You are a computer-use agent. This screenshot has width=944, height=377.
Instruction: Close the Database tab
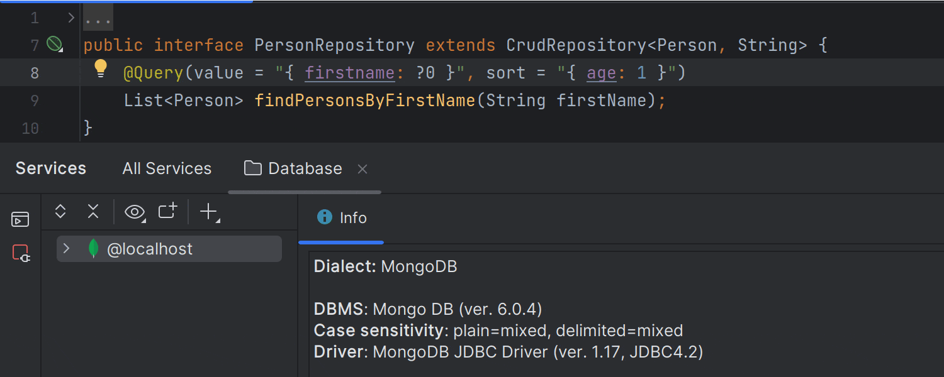pos(362,168)
